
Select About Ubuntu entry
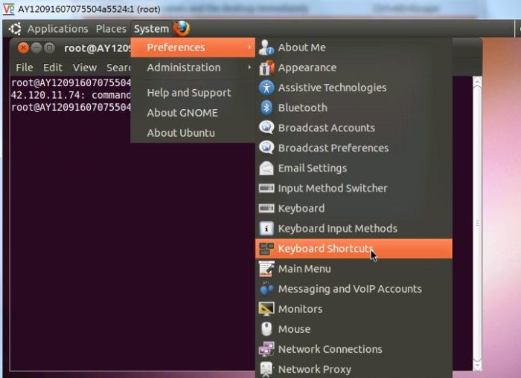click(181, 133)
